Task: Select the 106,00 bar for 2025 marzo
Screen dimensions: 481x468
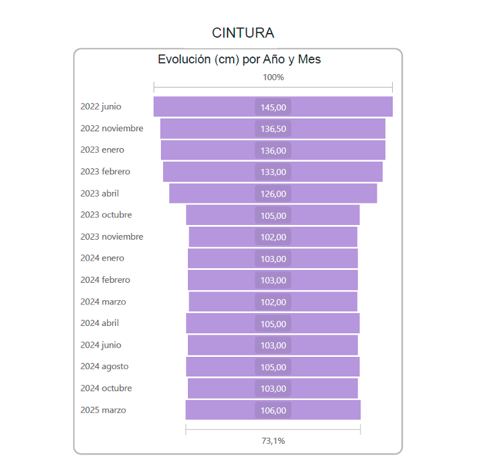Action: click(222, 410)
